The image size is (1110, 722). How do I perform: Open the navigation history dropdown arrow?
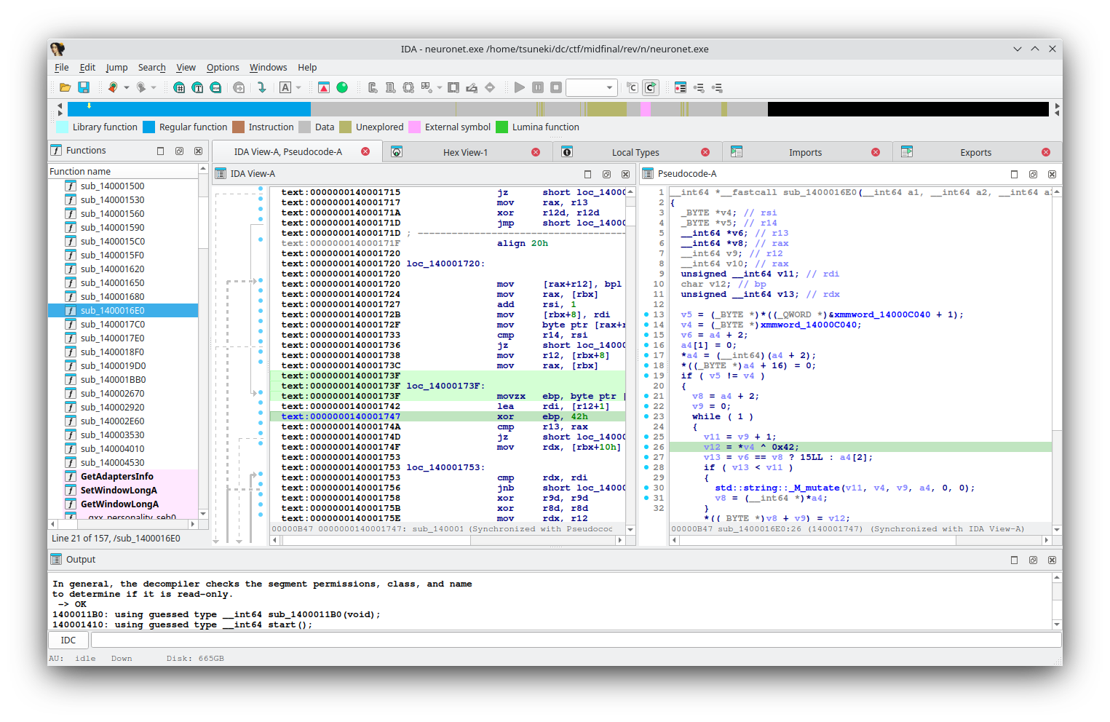127,87
